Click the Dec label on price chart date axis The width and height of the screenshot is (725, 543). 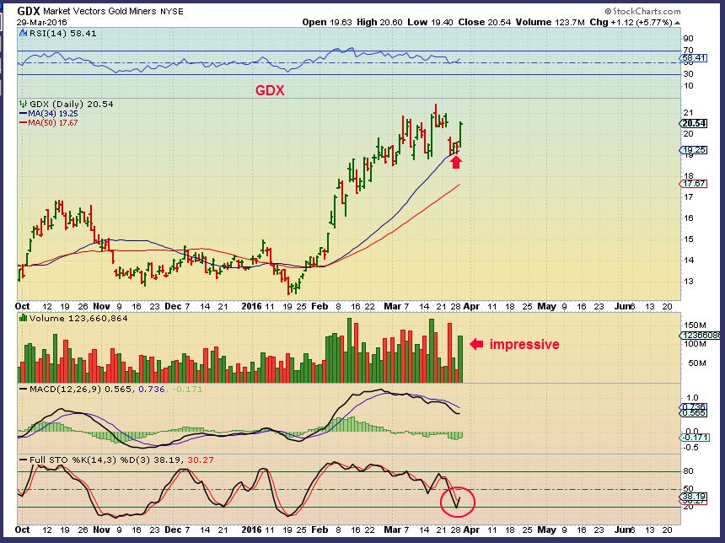point(173,306)
